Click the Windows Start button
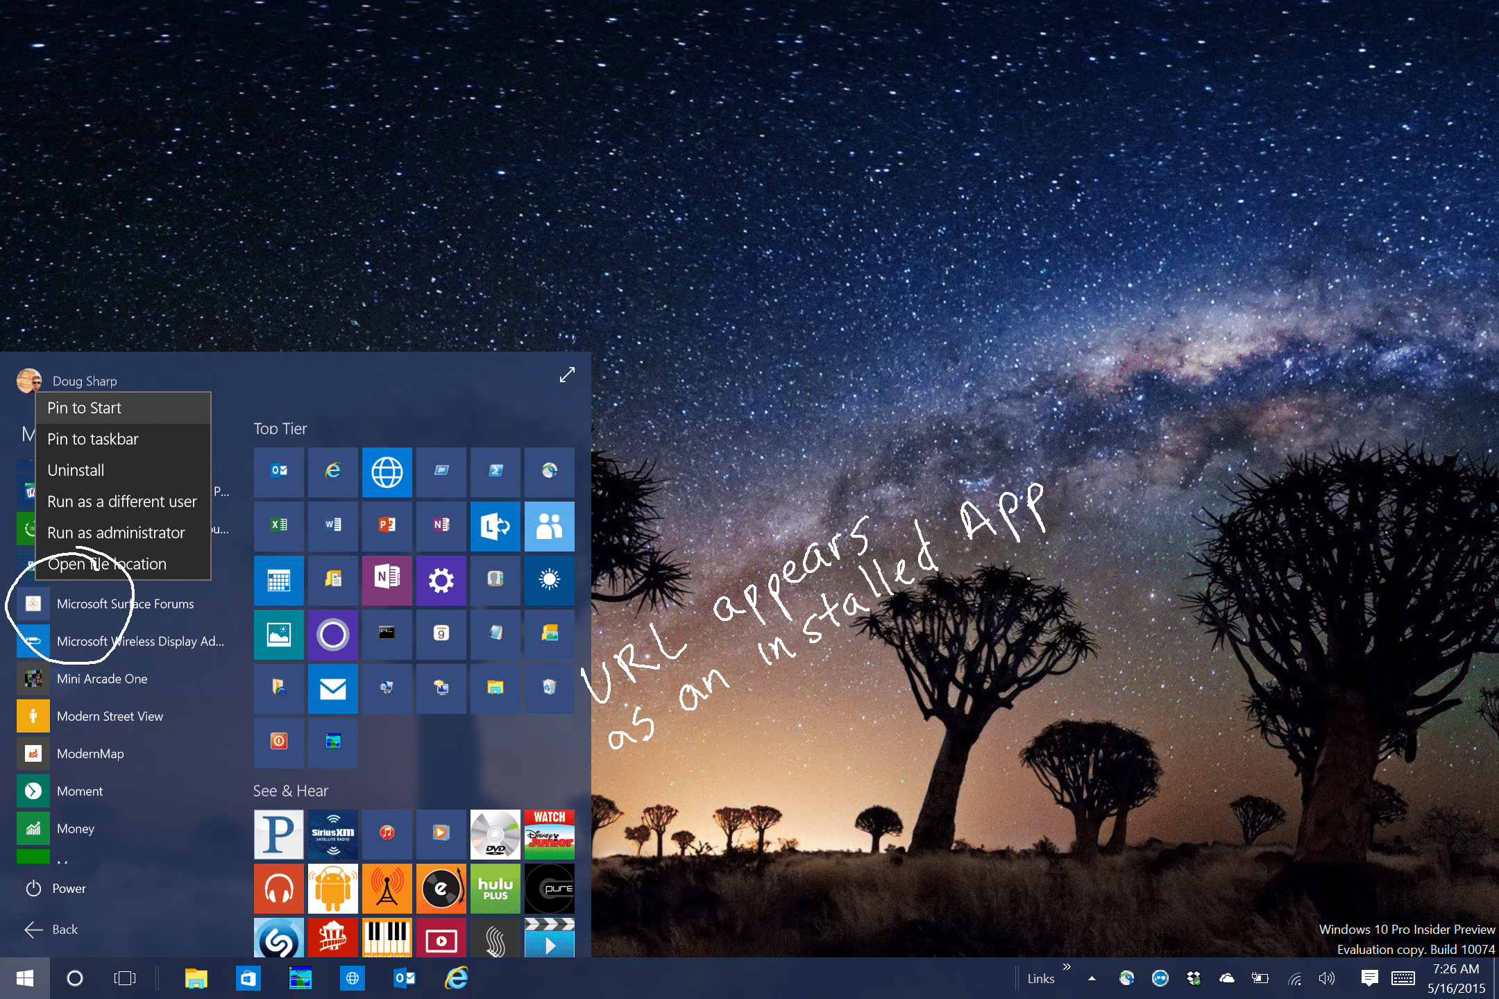 pos(25,978)
